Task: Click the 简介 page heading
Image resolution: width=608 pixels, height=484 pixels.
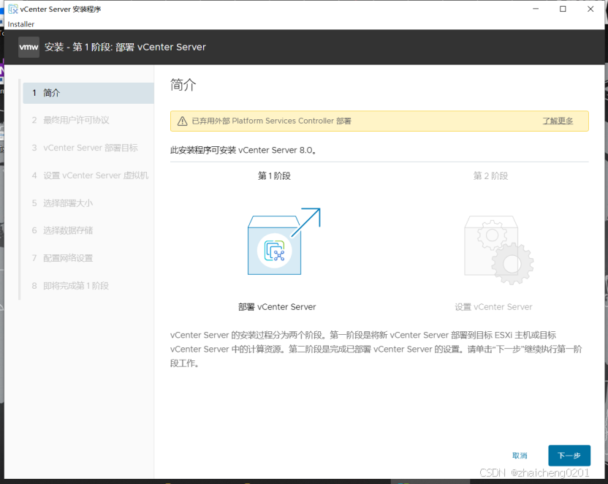Action: coord(183,85)
